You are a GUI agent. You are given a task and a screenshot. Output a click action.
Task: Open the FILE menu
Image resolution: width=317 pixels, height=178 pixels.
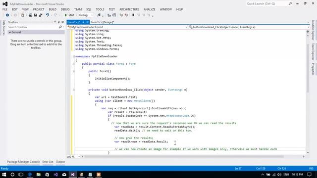point(5,9)
